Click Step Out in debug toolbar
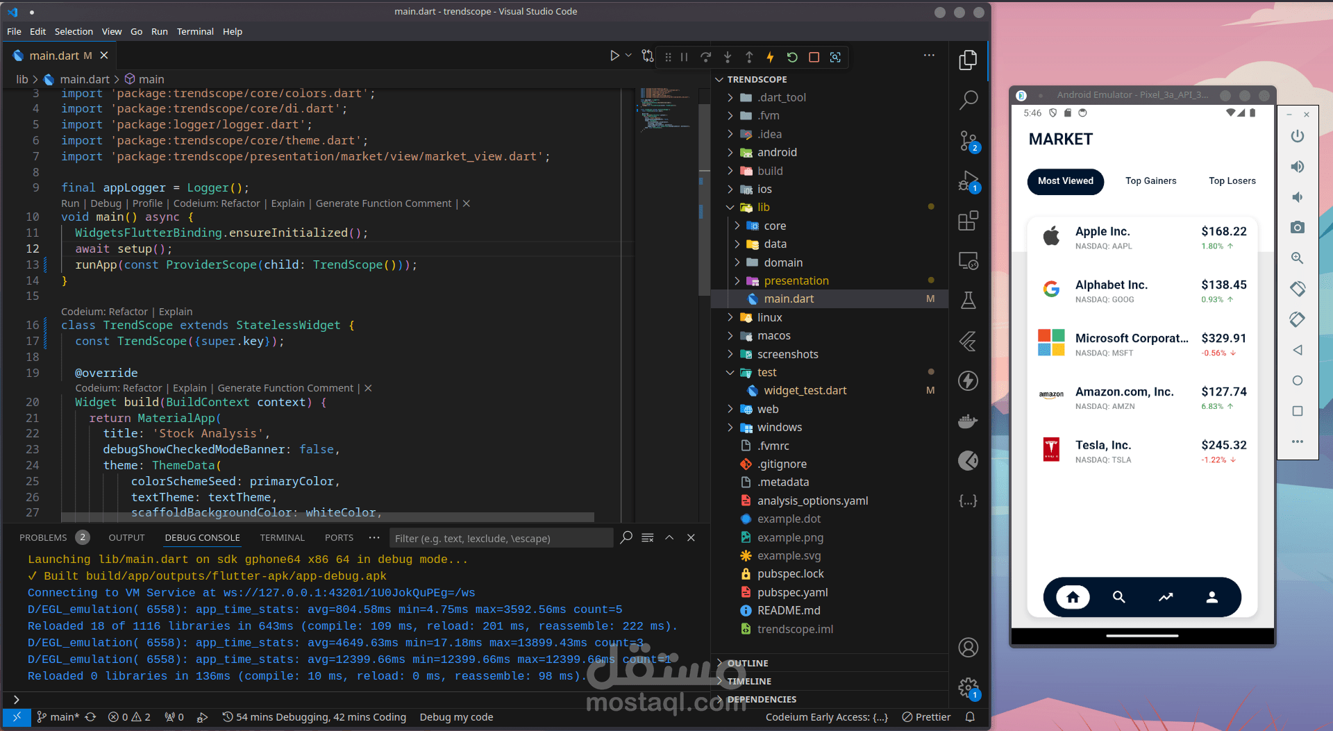This screenshot has width=1333, height=731. 749,57
